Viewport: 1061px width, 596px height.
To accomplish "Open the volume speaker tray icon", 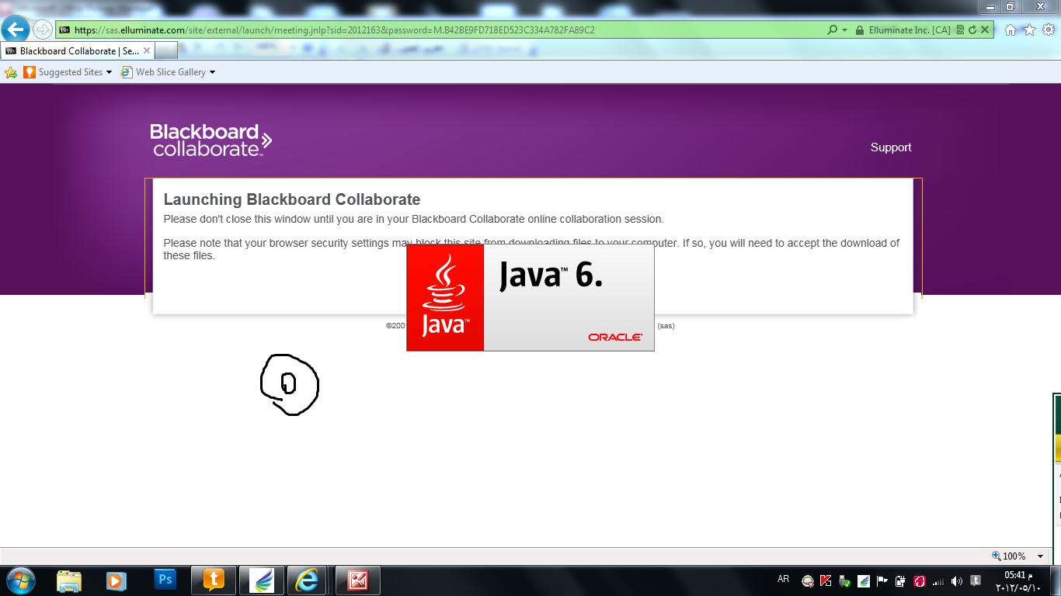I will tap(957, 580).
